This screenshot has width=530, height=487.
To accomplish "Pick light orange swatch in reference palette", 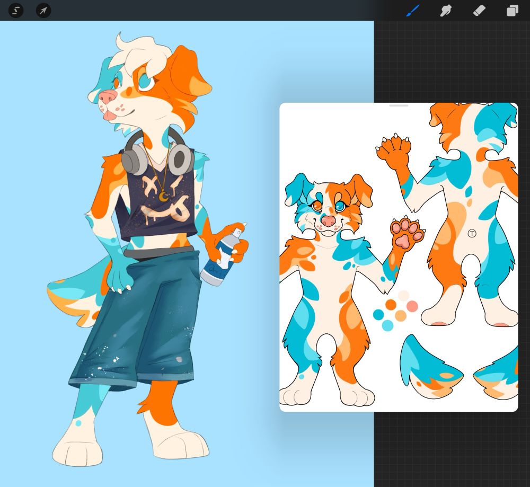I will click(x=401, y=316).
